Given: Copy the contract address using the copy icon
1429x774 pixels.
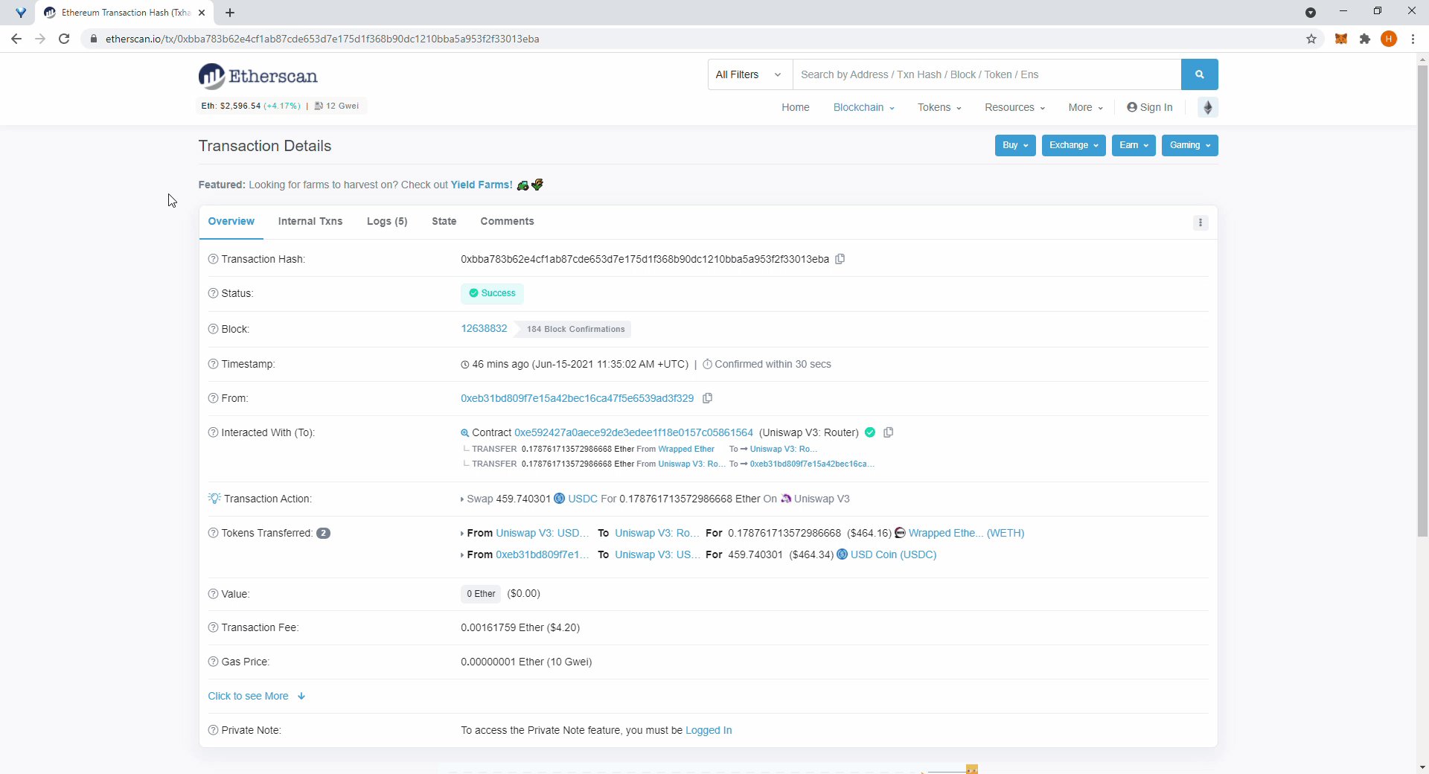Looking at the screenshot, I should pos(888,432).
